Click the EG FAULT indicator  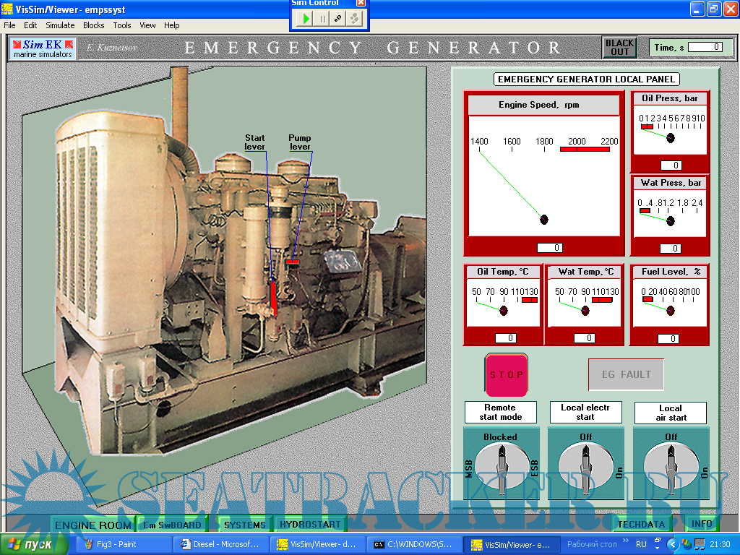click(x=626, y=374)
